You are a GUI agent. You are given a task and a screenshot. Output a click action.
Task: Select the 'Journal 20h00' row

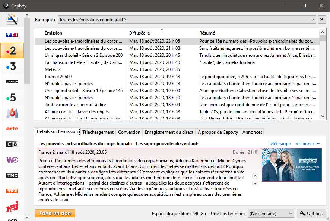point(177,77)
